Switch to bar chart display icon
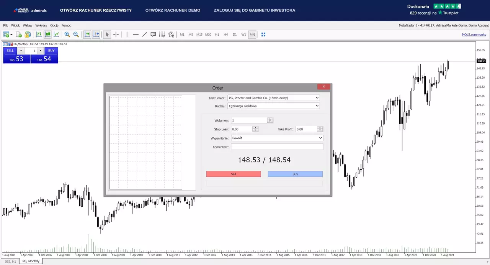Screen dimensions: 490x265 tap(39, 35)
